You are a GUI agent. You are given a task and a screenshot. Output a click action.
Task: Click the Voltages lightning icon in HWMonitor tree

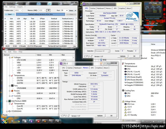point(12,57)
